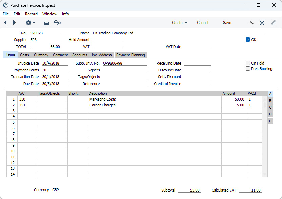
Task: Click the Calculated VAT field 11.00
Action: 250,190
